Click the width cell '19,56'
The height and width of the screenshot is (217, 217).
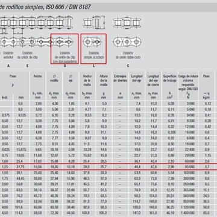click(38, 167)
